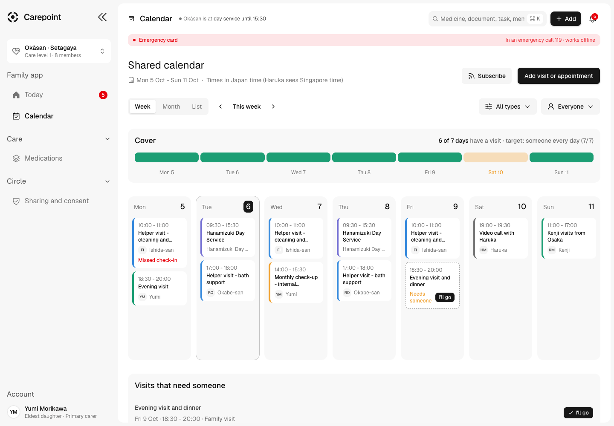The image size is (614, 426).
Task: Click the calendar icon in the header
Action: 131,19
